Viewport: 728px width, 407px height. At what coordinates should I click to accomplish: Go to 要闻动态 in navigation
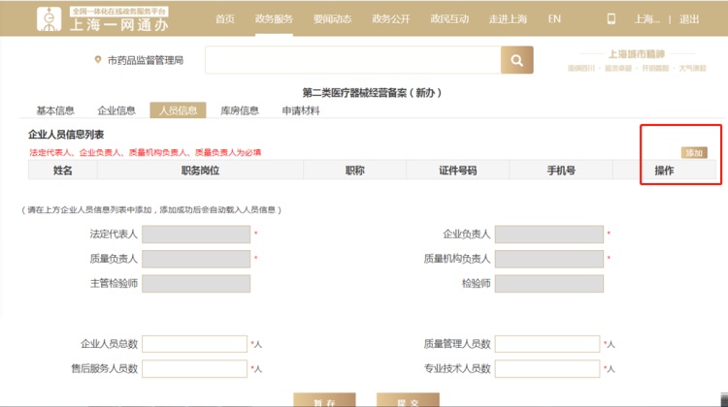click(x=333, y=18)
